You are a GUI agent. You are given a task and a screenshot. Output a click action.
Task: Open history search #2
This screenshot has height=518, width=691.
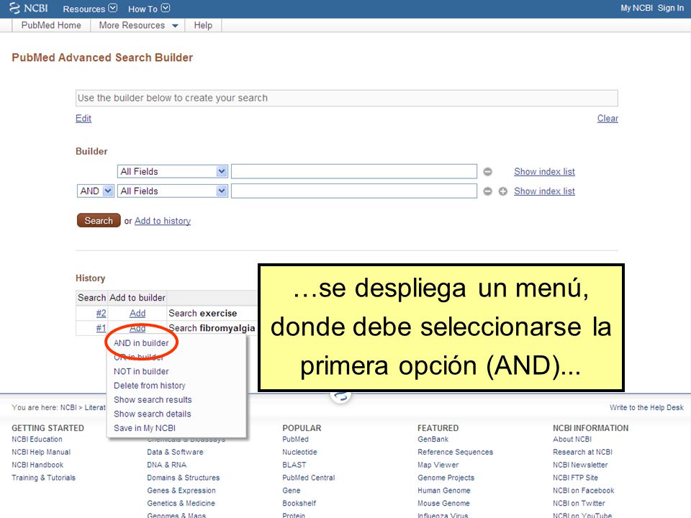pyautogui.click(x=101, y=313)
